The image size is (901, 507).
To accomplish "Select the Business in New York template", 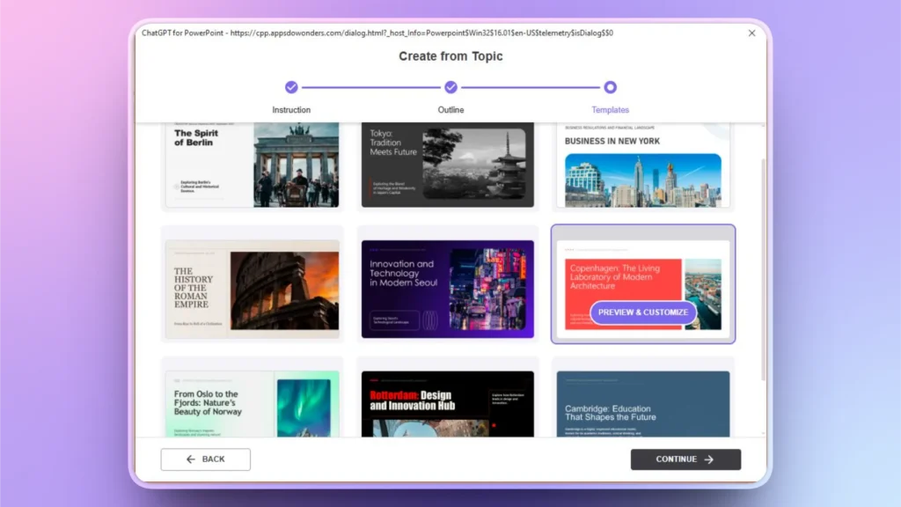I will (642, 163).
